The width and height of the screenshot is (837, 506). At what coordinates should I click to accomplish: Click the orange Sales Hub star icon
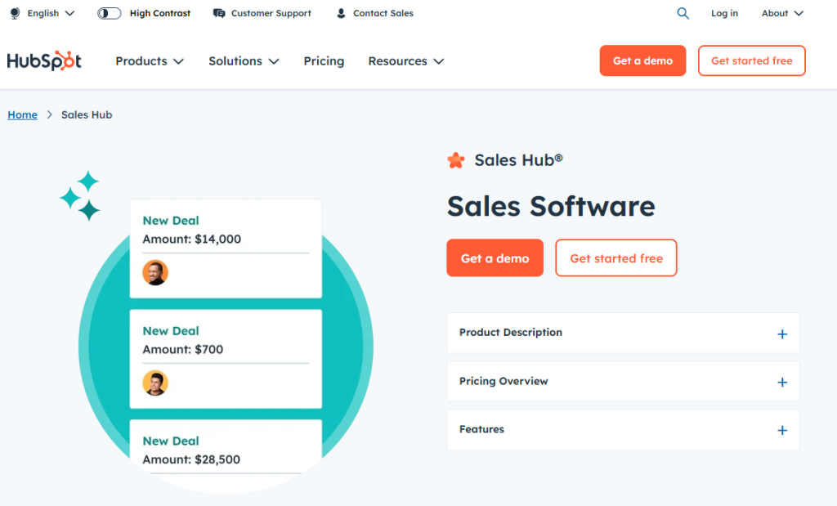click(456, 160)
